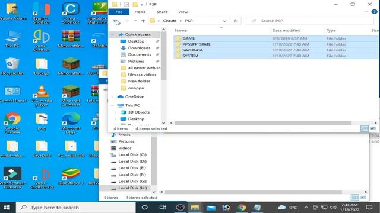The height and width of the screenshot is (213, 380).
Task: Select the PPSSPP_STATE folder
Action: (x=275, y=44)
